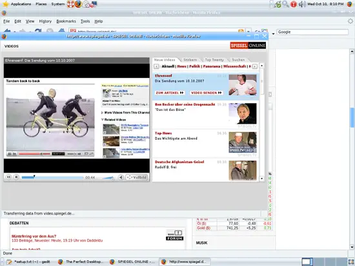The width and height of the screenshot is (355, 266).
Task: Stop the video with the stop button
Action: point(16,177)
